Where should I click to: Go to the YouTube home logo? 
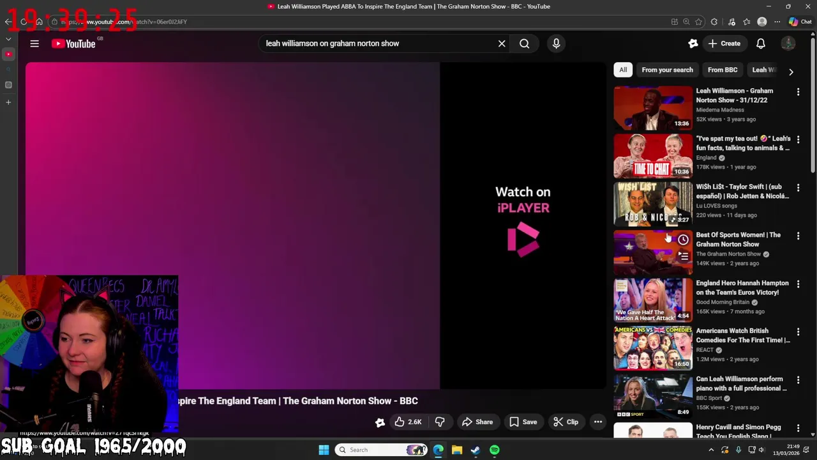pyautogui.click(x=73, y=43)
